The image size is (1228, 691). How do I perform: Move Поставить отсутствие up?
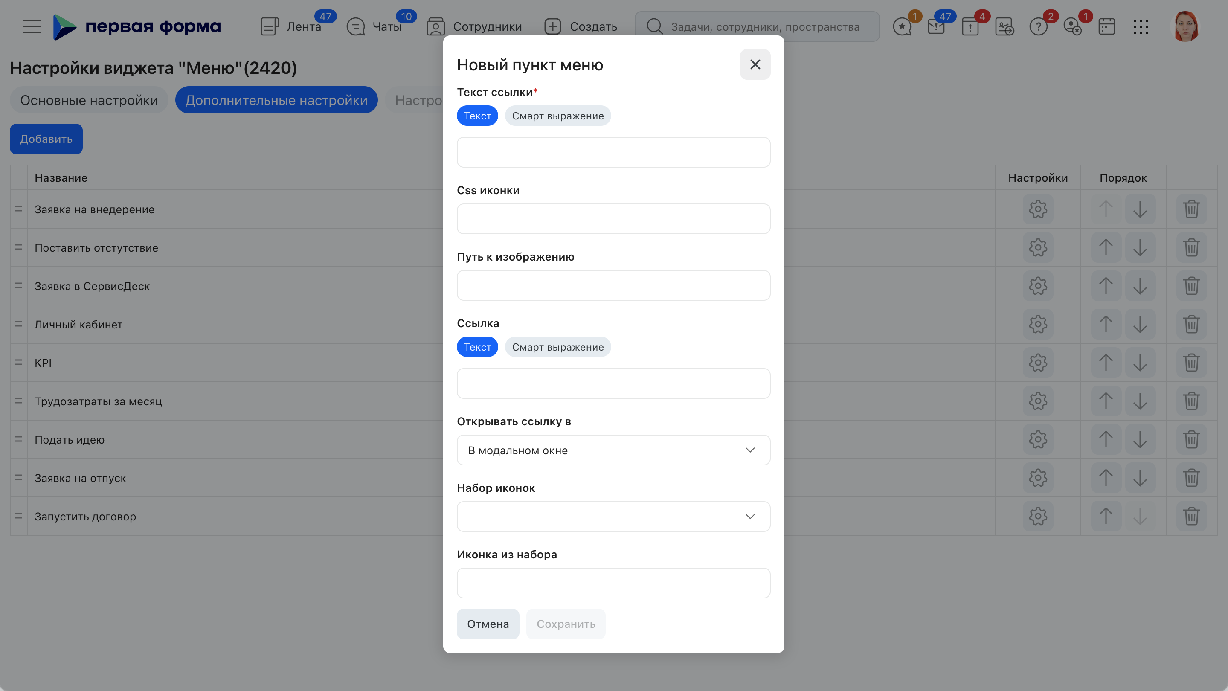1106,247
